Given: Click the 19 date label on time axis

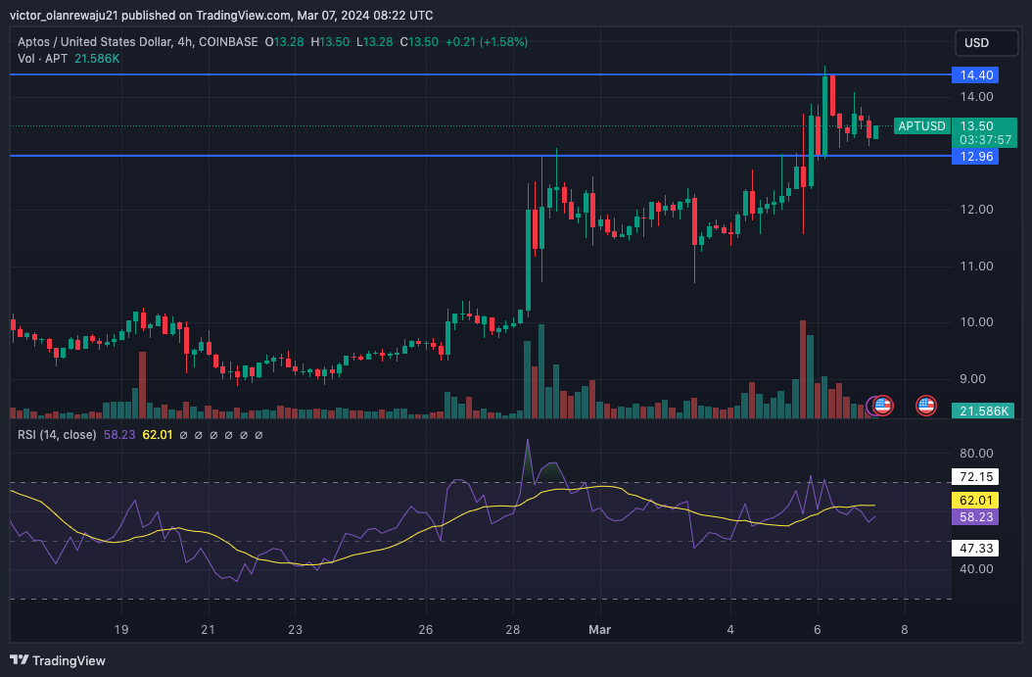Looking at the screenshot, I should (x=121, y=630).
